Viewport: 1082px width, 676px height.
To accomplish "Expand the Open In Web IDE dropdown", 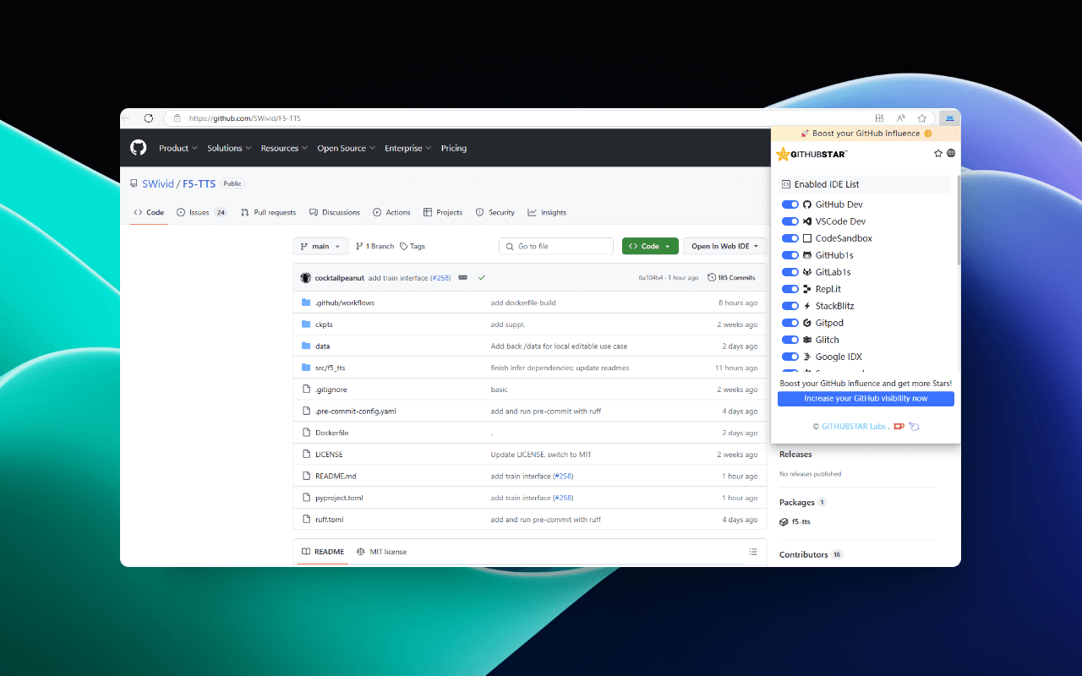I will (x=724, y=246).
